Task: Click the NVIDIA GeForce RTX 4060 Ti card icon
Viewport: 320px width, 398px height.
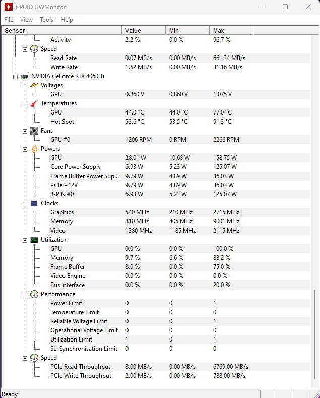Action: click(x=24, y=76)
